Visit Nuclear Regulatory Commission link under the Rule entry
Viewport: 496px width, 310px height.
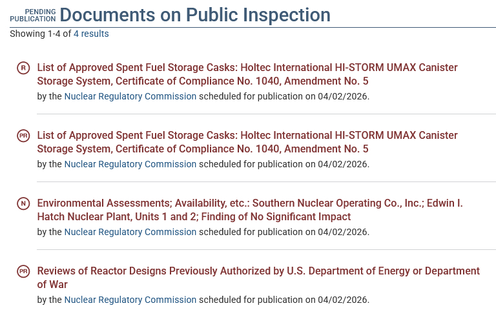130,96
